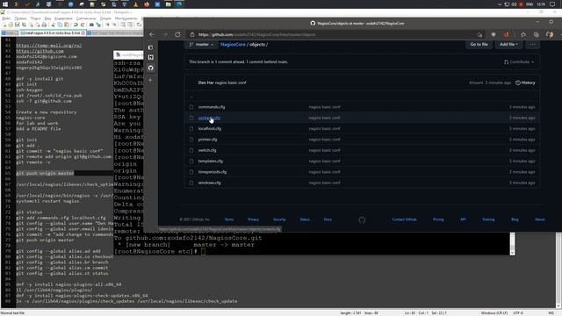Image resolution: width=562 pixels, height=316 pixels.
Task: Click browser Forward arrow
Action: 165,34
